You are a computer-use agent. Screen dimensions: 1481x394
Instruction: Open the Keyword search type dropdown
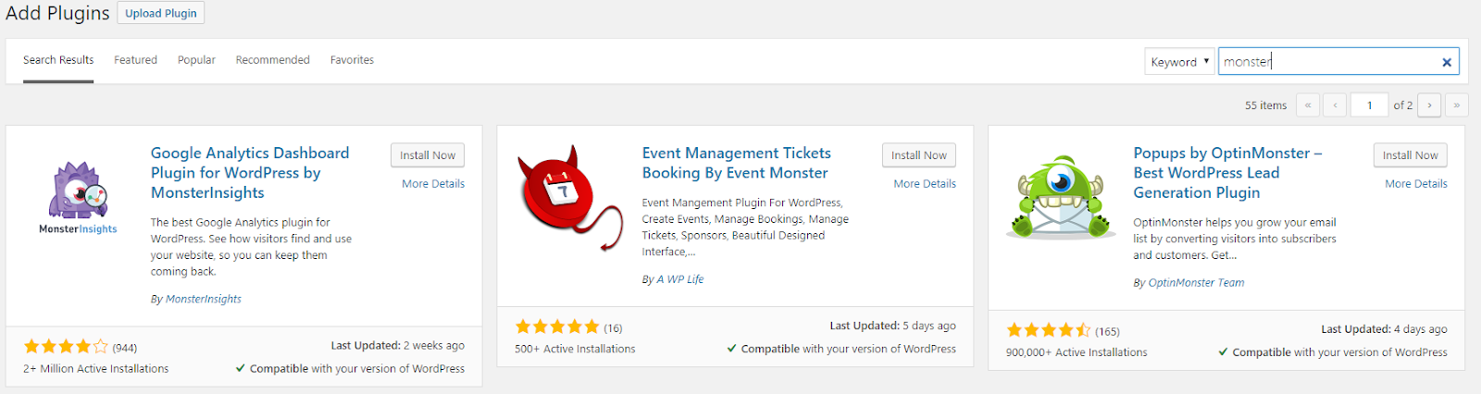(x=1179, y=62)
